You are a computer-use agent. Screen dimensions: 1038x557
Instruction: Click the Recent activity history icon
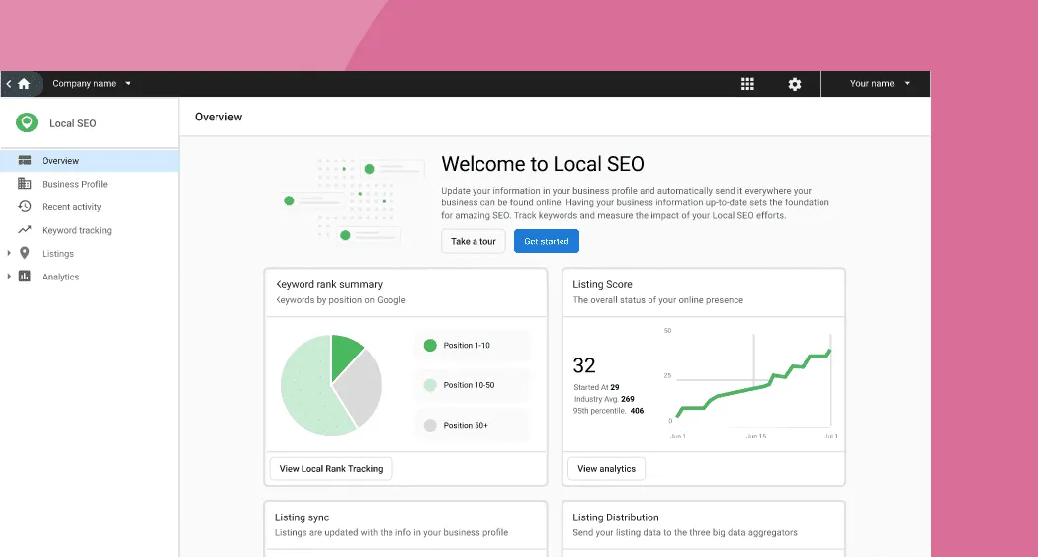[25, 207]
